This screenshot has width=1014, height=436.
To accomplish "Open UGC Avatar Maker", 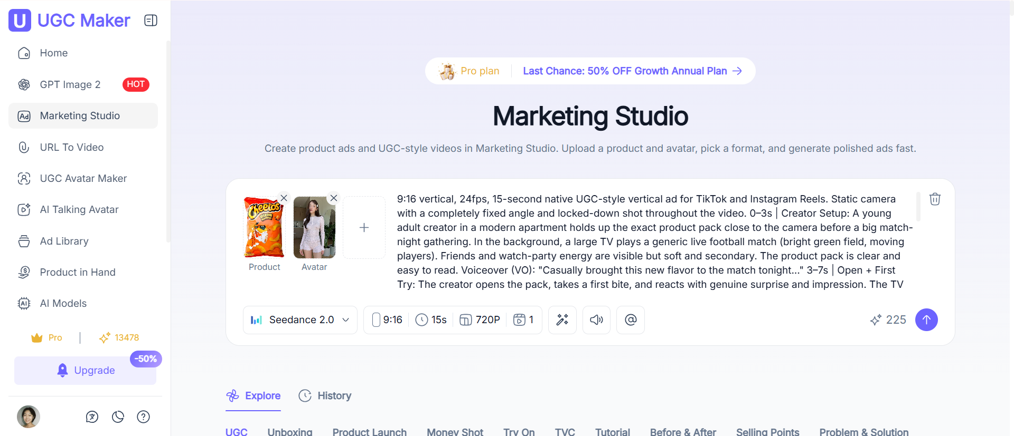I will point(83,178).
